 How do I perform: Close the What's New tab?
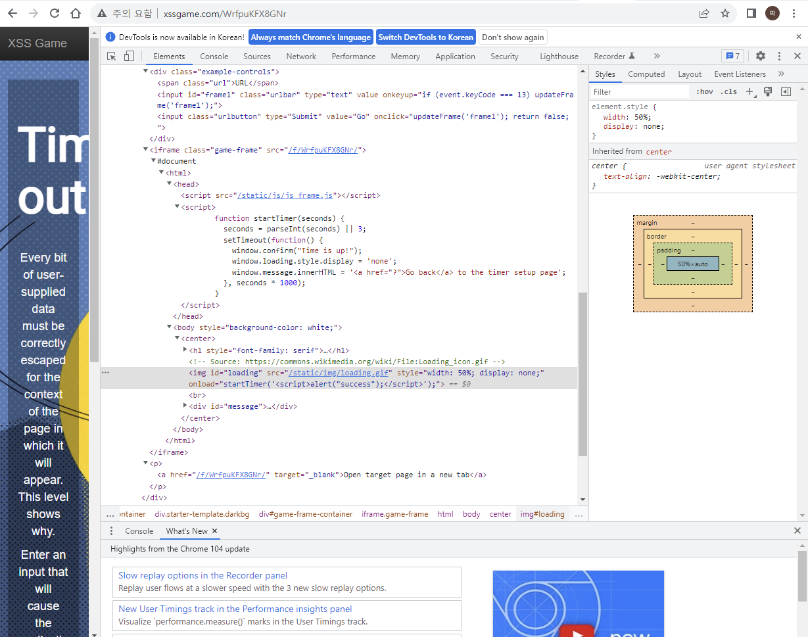(214, 531)
